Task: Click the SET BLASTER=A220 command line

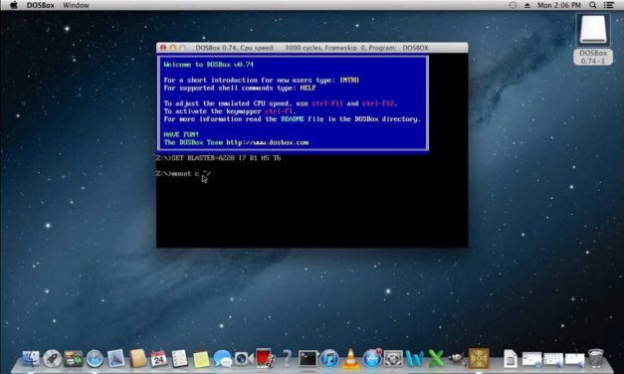Action: pos(219,158)
